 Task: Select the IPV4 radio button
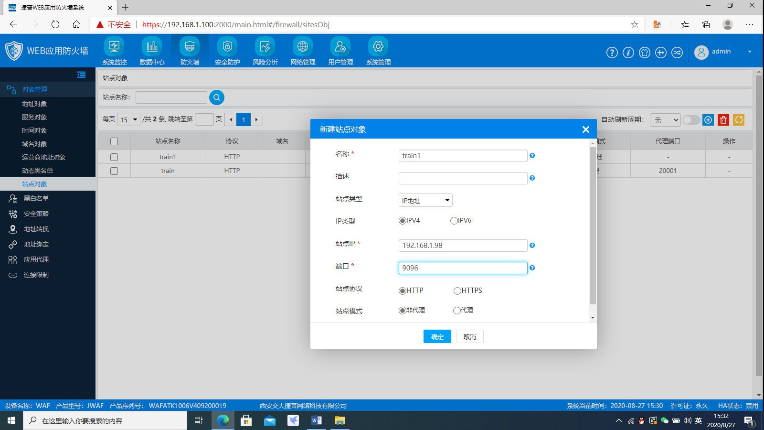403,221
